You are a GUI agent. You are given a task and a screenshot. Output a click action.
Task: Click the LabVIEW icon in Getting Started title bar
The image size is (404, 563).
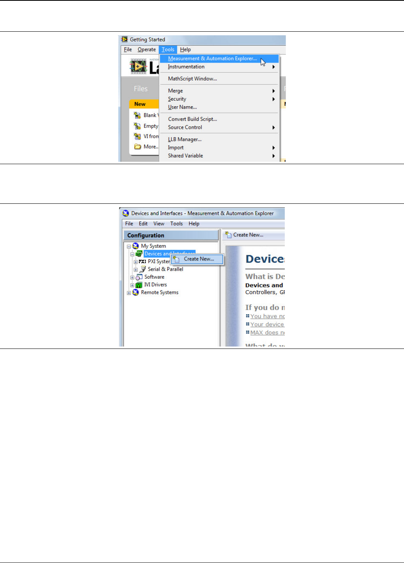(x=125, y=39)
